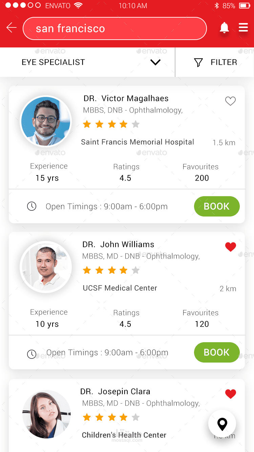Image resolution: width=254 pixels, height=452 pixels.
Task: Click the san francisco search field
Action: [114, 28]
